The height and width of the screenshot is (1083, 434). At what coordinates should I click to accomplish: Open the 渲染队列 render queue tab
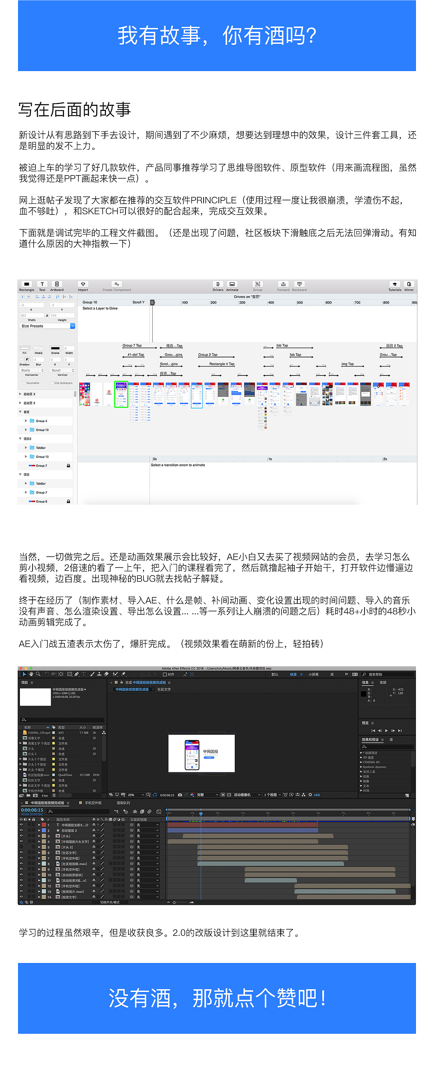coord(123,802)
